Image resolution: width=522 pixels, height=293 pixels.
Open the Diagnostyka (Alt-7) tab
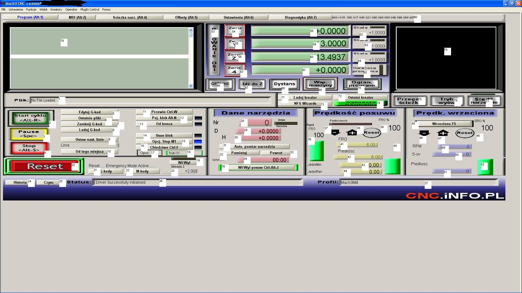tap(301, 17)
